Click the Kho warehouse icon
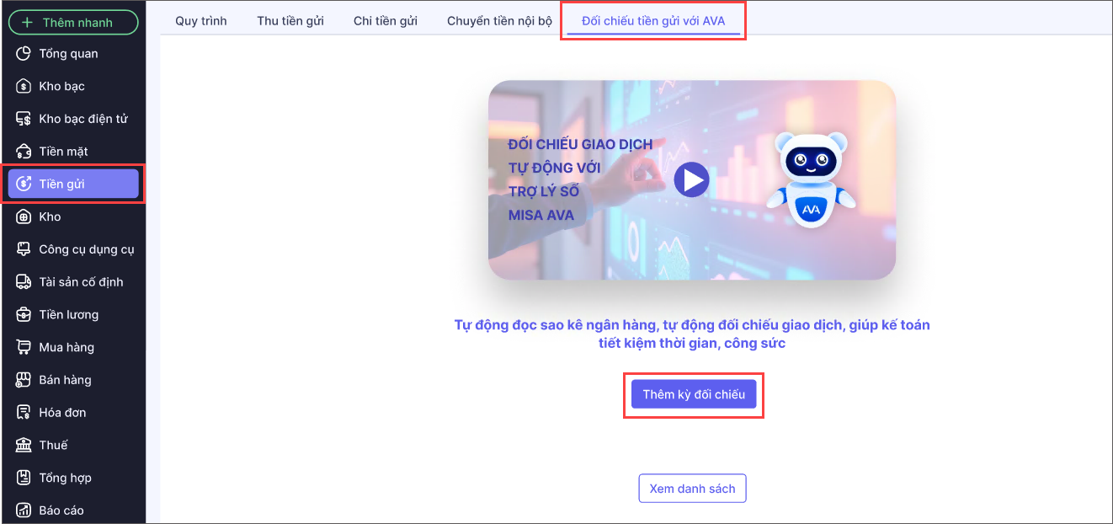Screen dimensions: 1113x524 click(24, 217)
